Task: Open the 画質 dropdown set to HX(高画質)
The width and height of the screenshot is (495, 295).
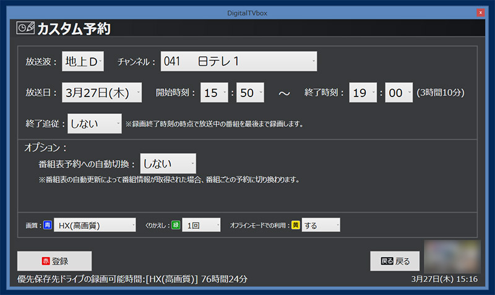Action: 94,226
